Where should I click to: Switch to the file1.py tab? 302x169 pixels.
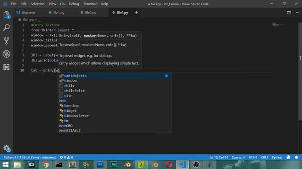[59, 13]
